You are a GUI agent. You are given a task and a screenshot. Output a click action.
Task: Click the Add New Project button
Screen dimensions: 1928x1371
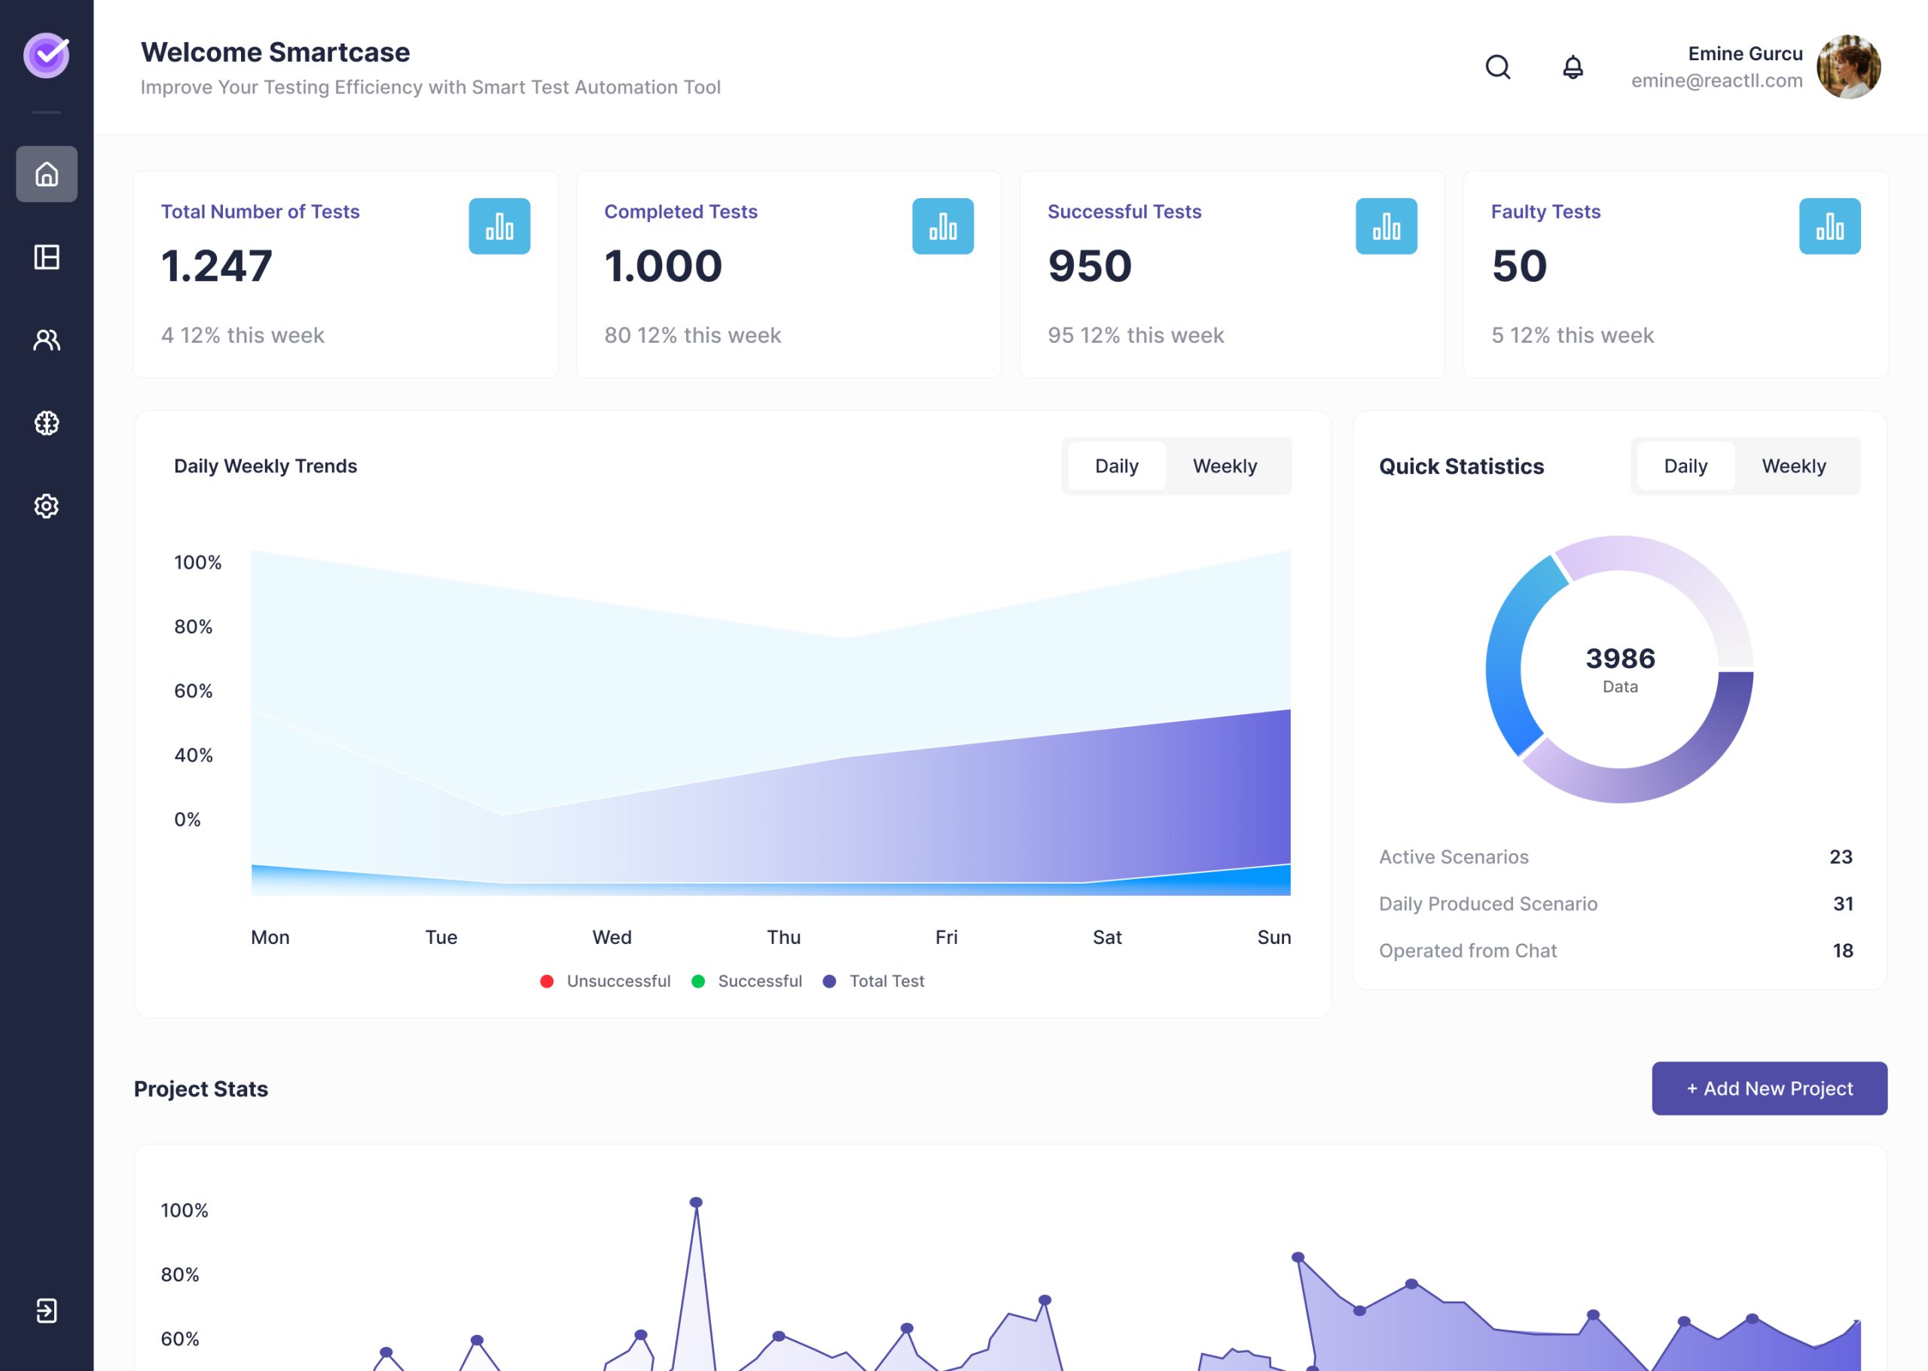pos(1768,1089)
